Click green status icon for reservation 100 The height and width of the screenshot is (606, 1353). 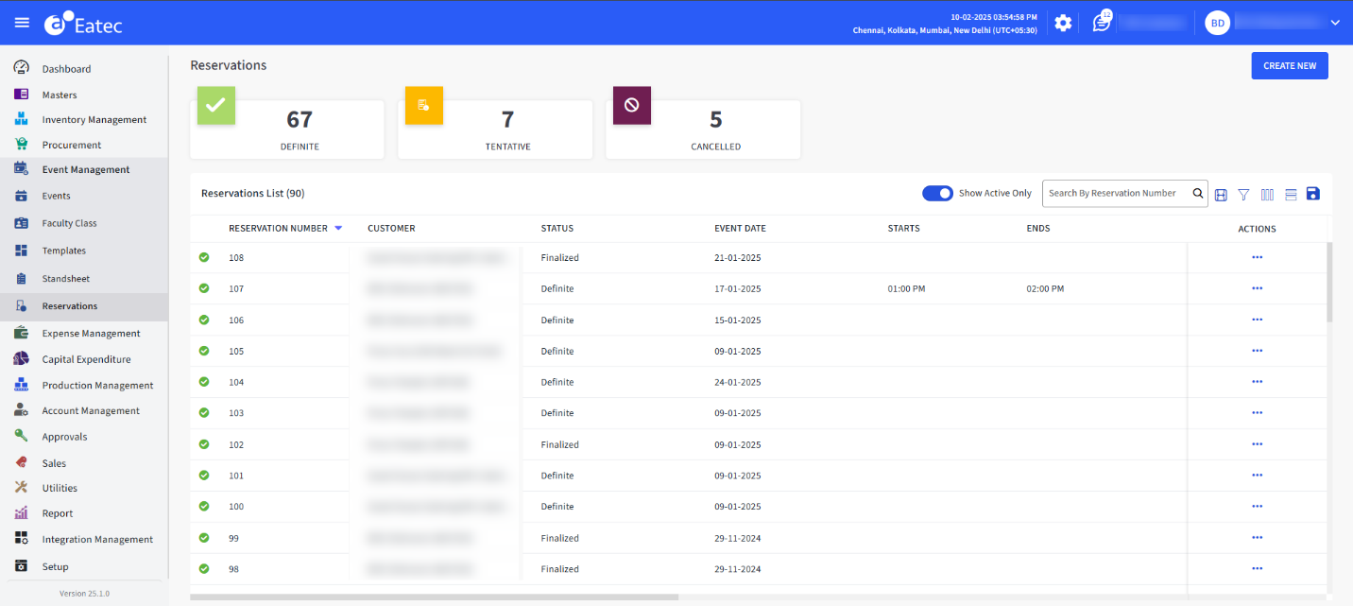click(x=204, y=507)
